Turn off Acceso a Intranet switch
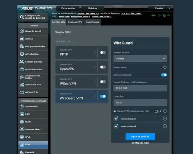This screenshot has width=193, height=154. (x=164, y=75)
